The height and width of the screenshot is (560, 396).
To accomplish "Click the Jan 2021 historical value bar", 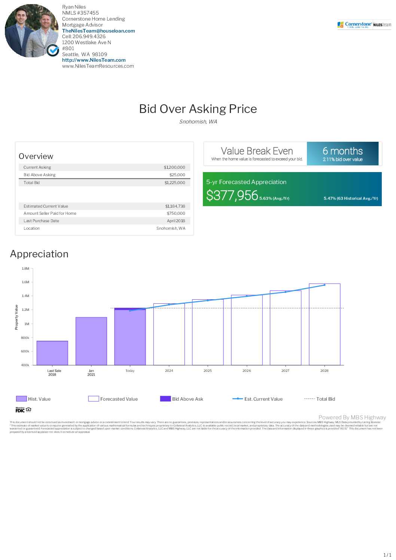I will pos(91,341).
